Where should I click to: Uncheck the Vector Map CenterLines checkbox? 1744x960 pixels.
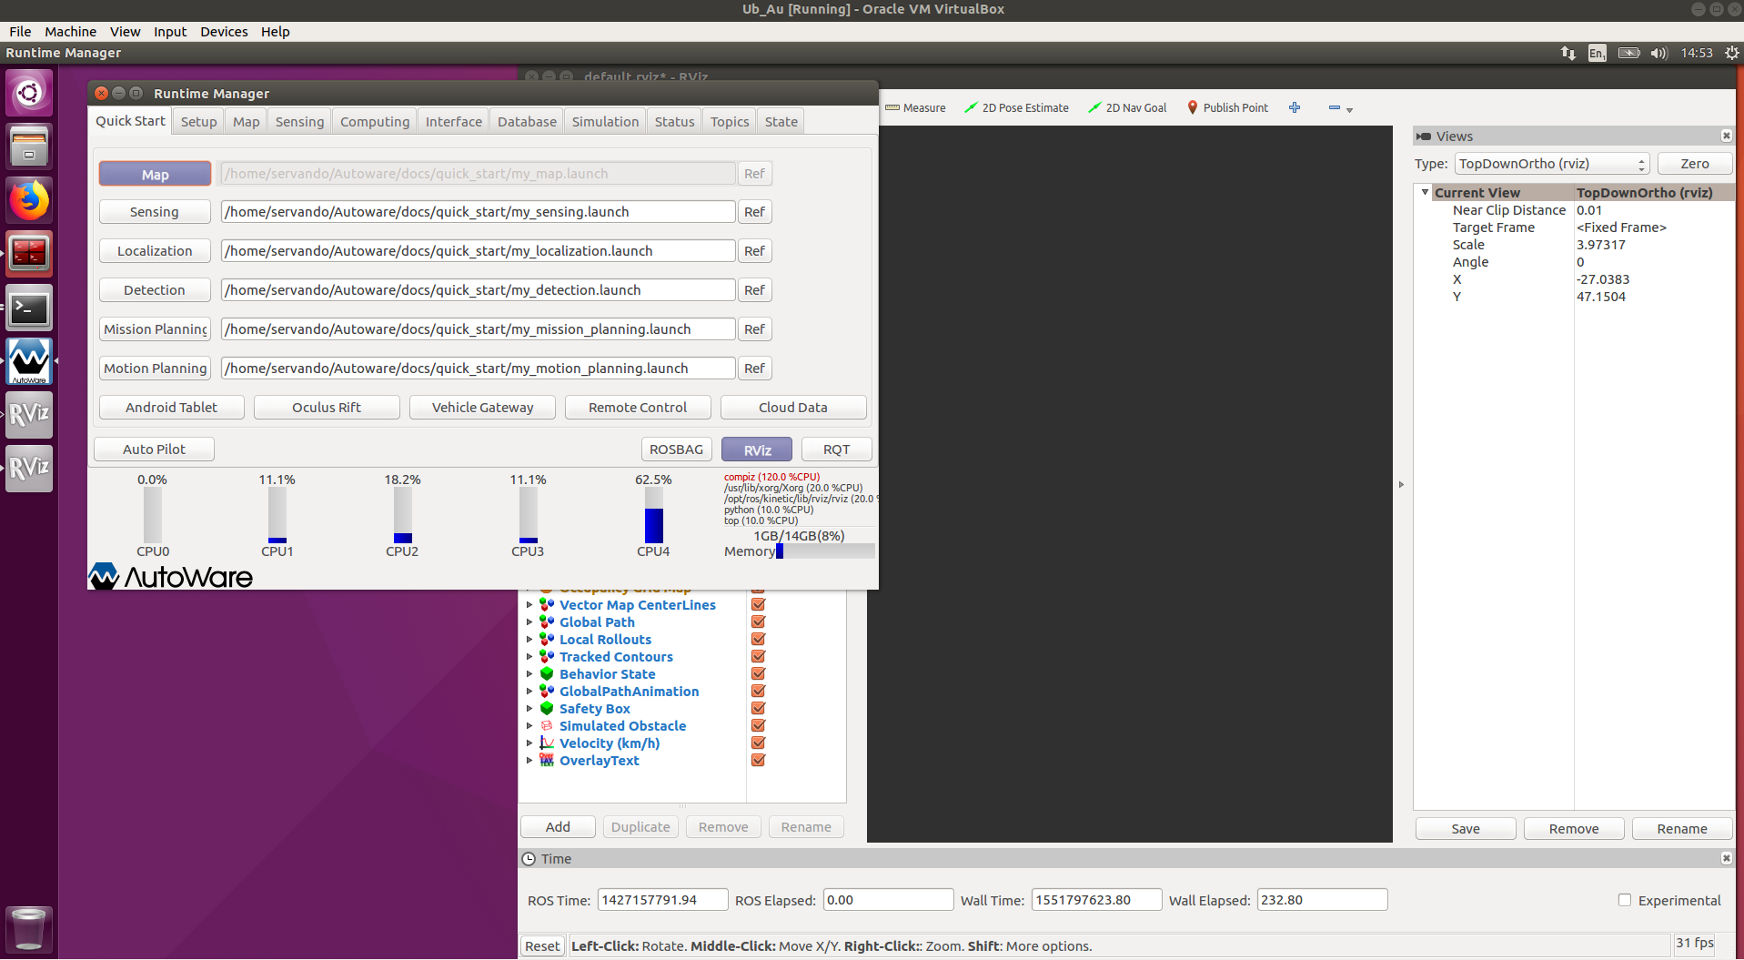point(758,604)
